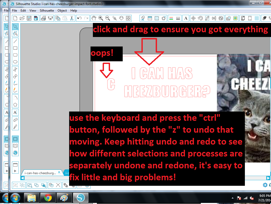The image size is (271, 204).
Task: Open the Registration Marks icon
Action: (250, 18)
